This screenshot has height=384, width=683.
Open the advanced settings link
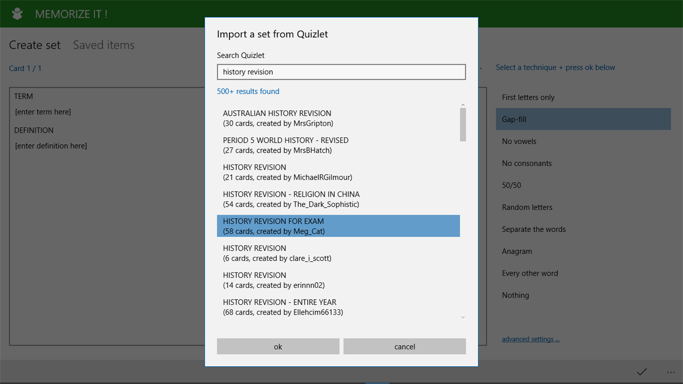click(x=531, y=339)
